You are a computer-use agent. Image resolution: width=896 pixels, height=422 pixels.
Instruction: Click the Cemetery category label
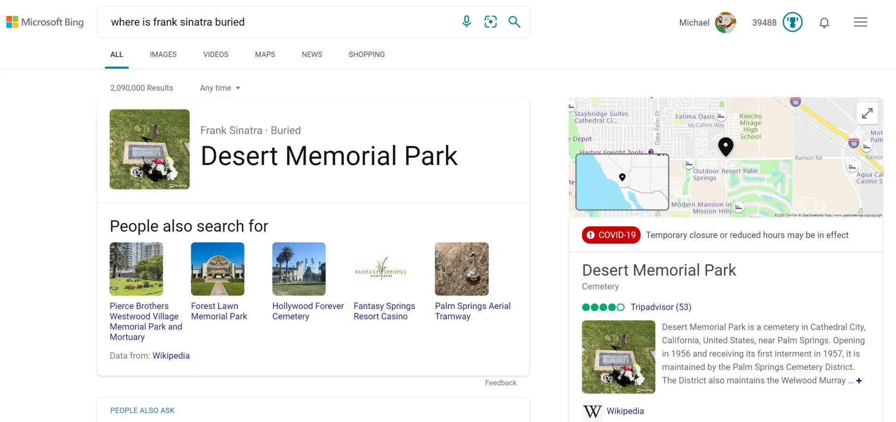[600, 287]
